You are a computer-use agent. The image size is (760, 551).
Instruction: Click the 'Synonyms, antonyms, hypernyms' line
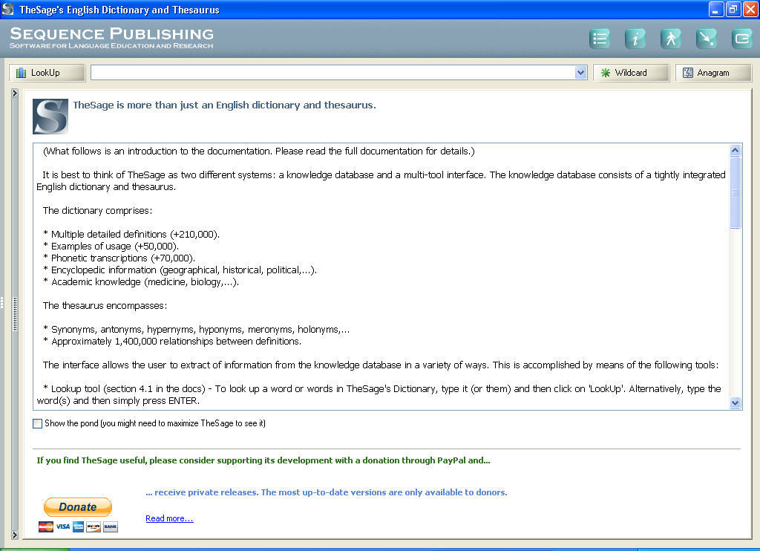pos(196,330)
